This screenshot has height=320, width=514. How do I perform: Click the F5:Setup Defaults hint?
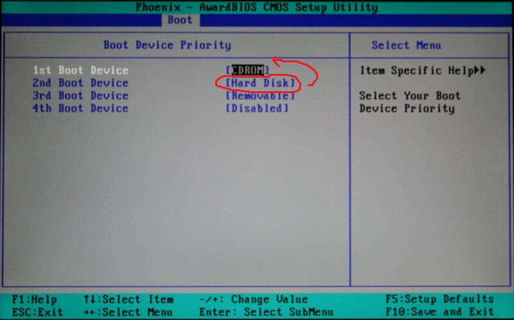pyautogui.click(x=439, y=299)
